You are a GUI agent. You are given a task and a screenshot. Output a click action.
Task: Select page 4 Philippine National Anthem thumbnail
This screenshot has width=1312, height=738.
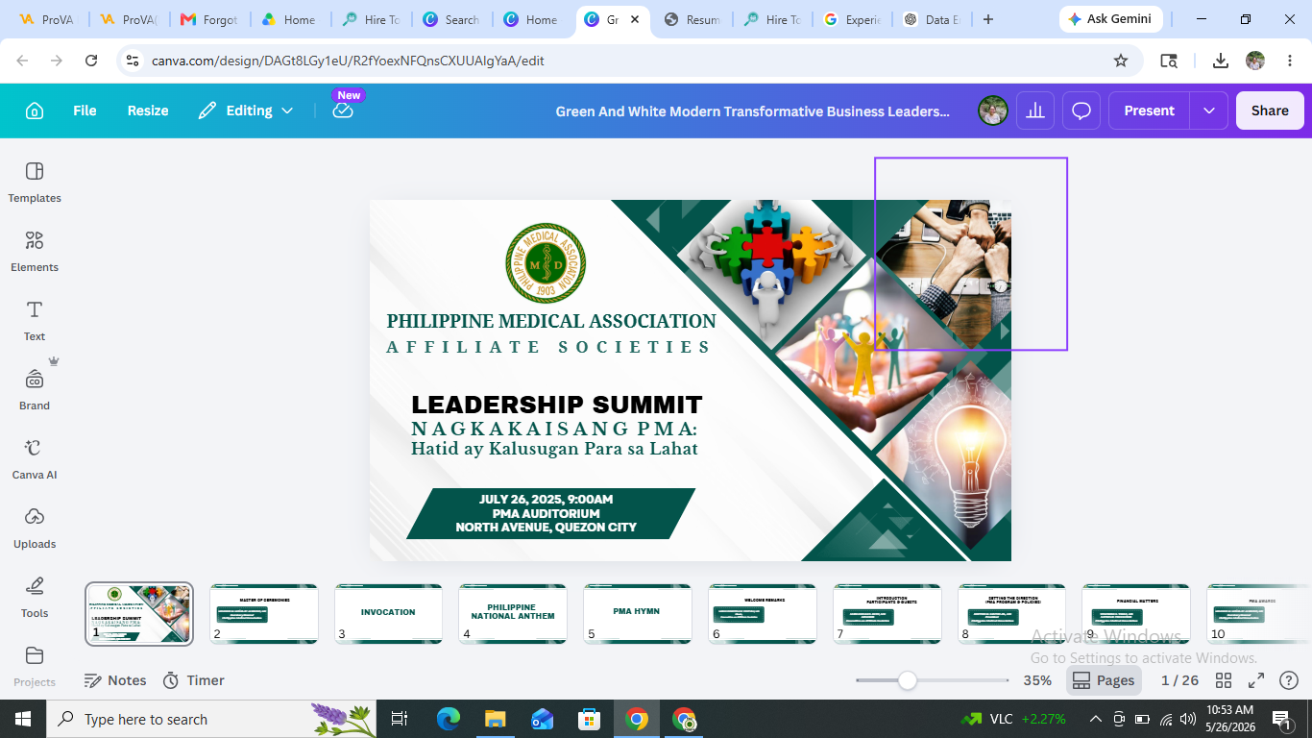(513, 613)
